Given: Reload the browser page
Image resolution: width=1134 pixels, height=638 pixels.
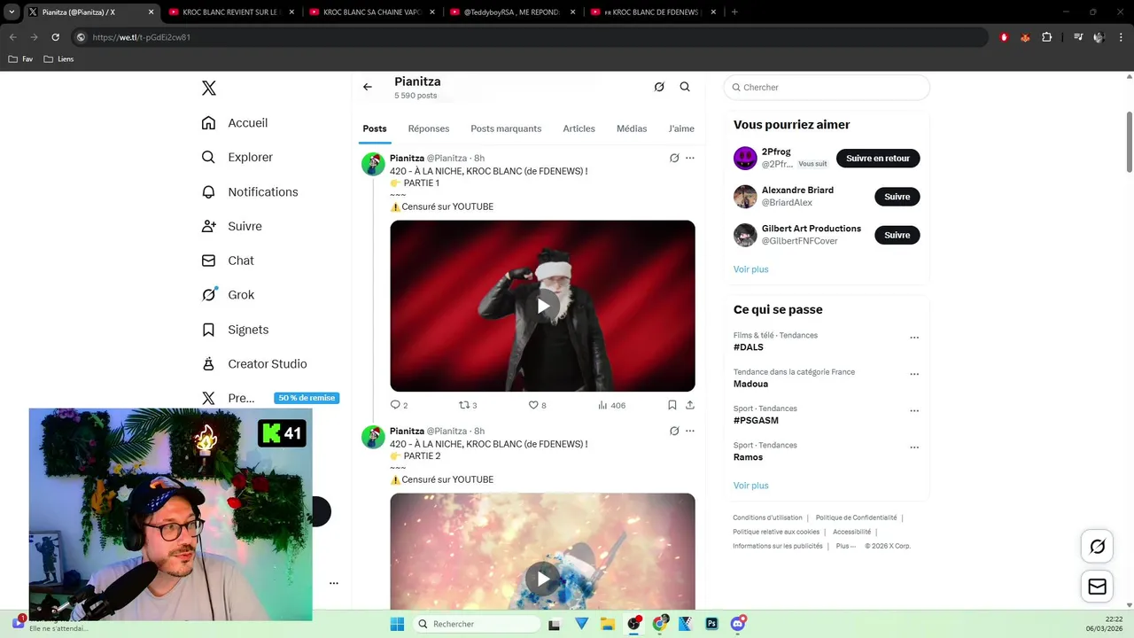Looking at the screenshot, I should (x=55, y=37).
